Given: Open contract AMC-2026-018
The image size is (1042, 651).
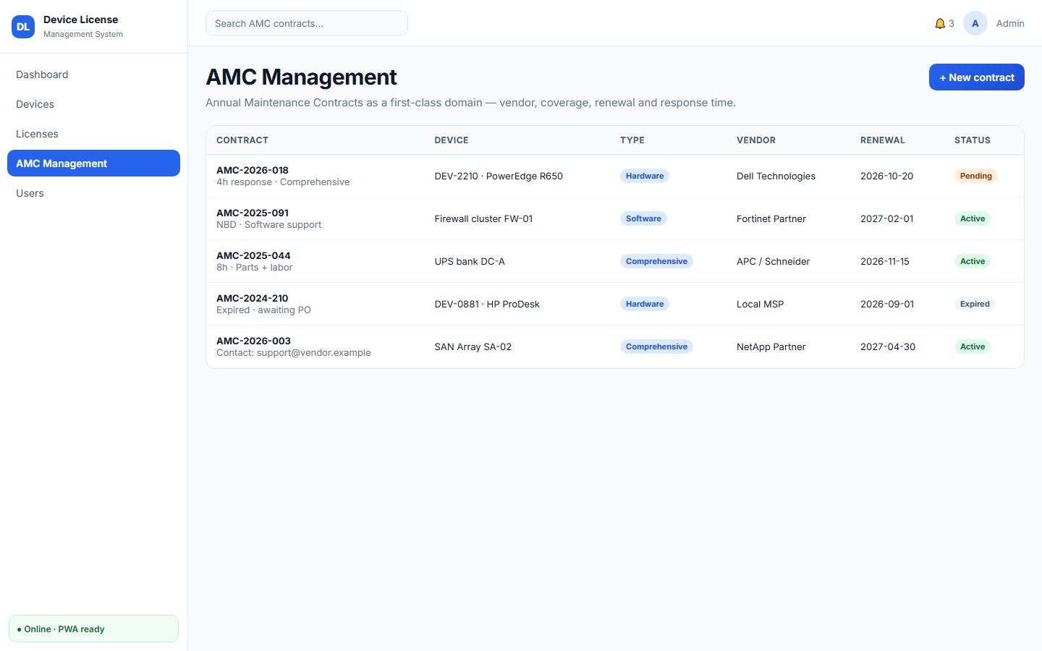Looking at the screenshot, I should point(253,170).
